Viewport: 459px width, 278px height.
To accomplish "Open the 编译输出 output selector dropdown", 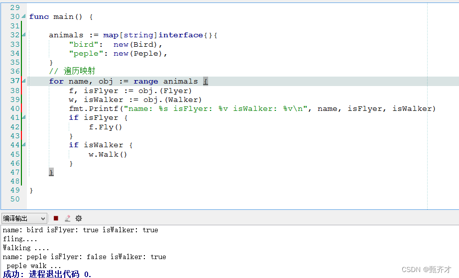I will (x=24, y=218).
